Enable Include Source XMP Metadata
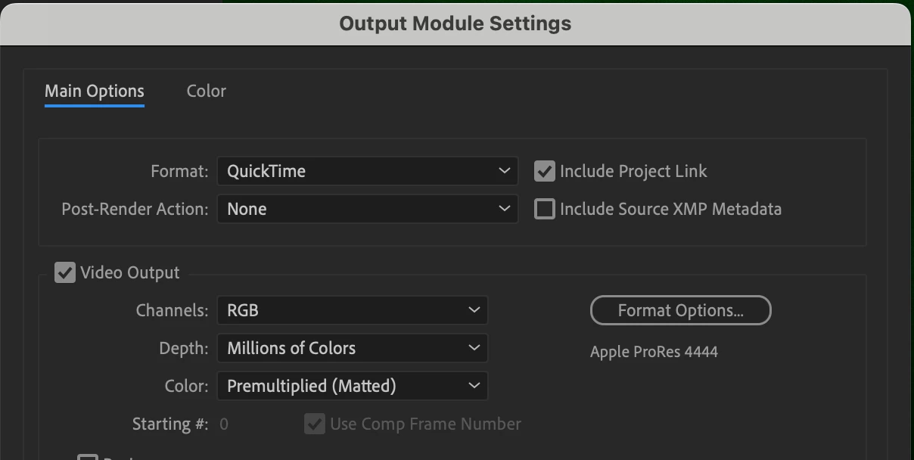Image resolution: width=914 pixels, height=460 pixels. tap(545, 209)
